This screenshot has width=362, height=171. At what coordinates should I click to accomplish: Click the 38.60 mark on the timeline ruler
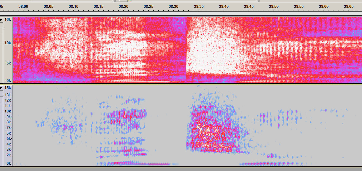point(324,7)
